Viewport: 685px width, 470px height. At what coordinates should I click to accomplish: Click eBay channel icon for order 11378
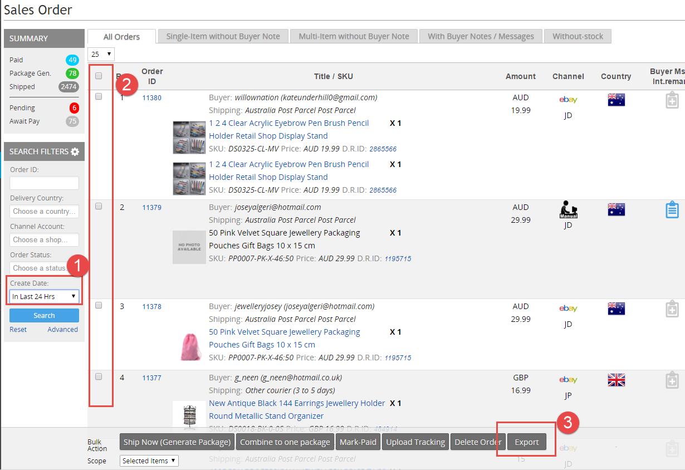(568, 309)
